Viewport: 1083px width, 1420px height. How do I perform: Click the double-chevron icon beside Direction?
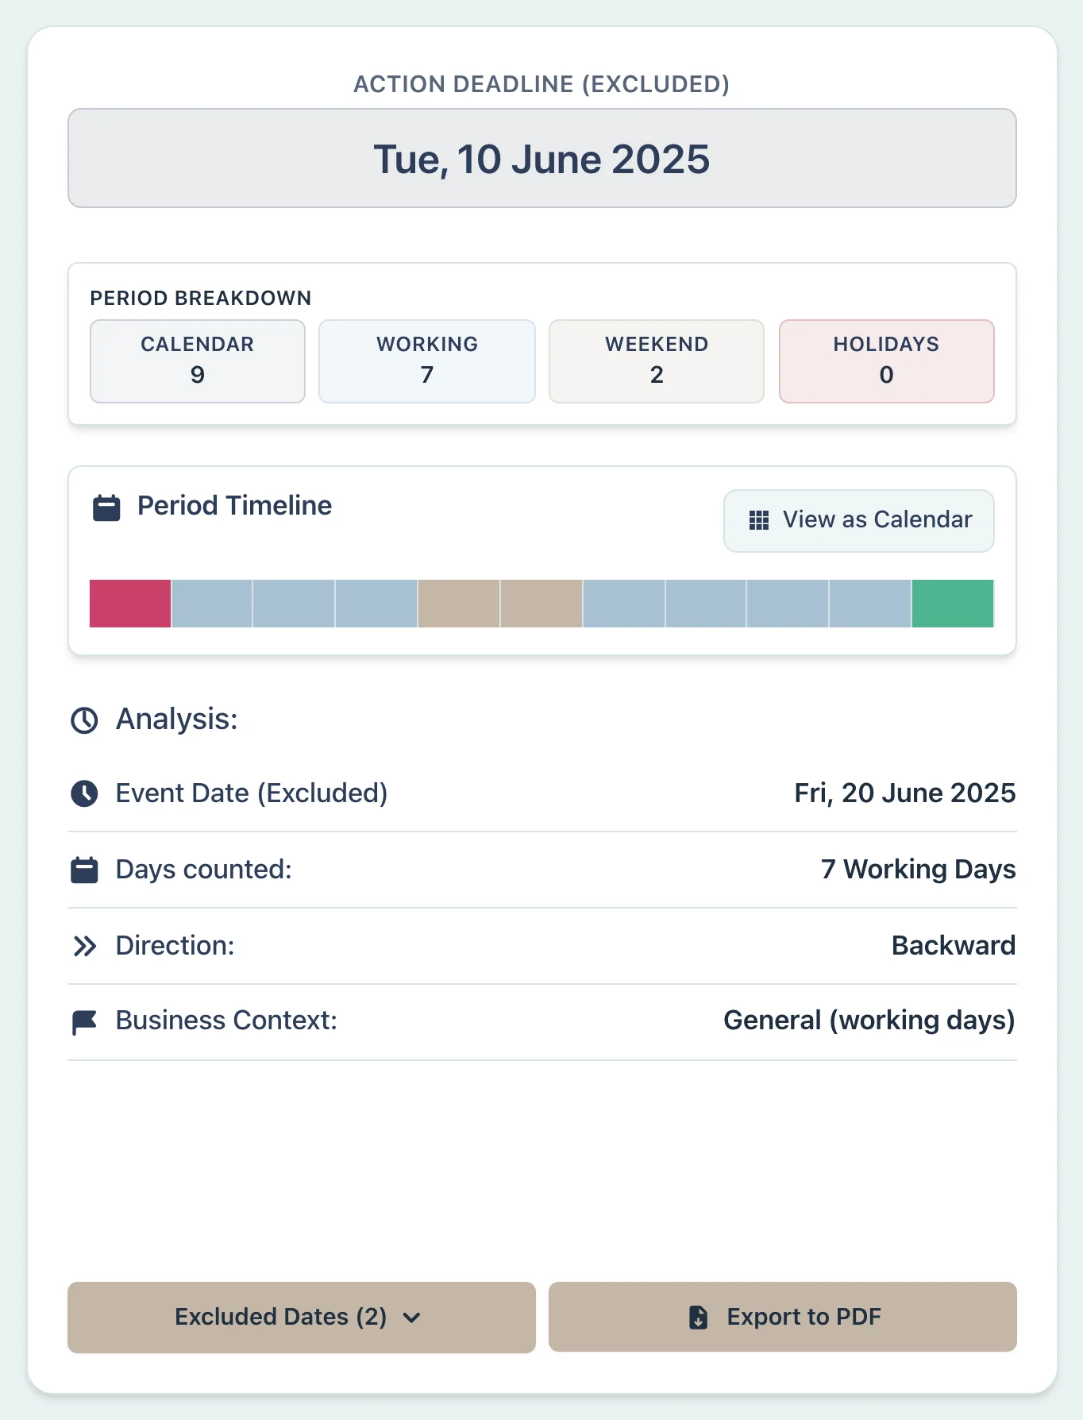84,946
